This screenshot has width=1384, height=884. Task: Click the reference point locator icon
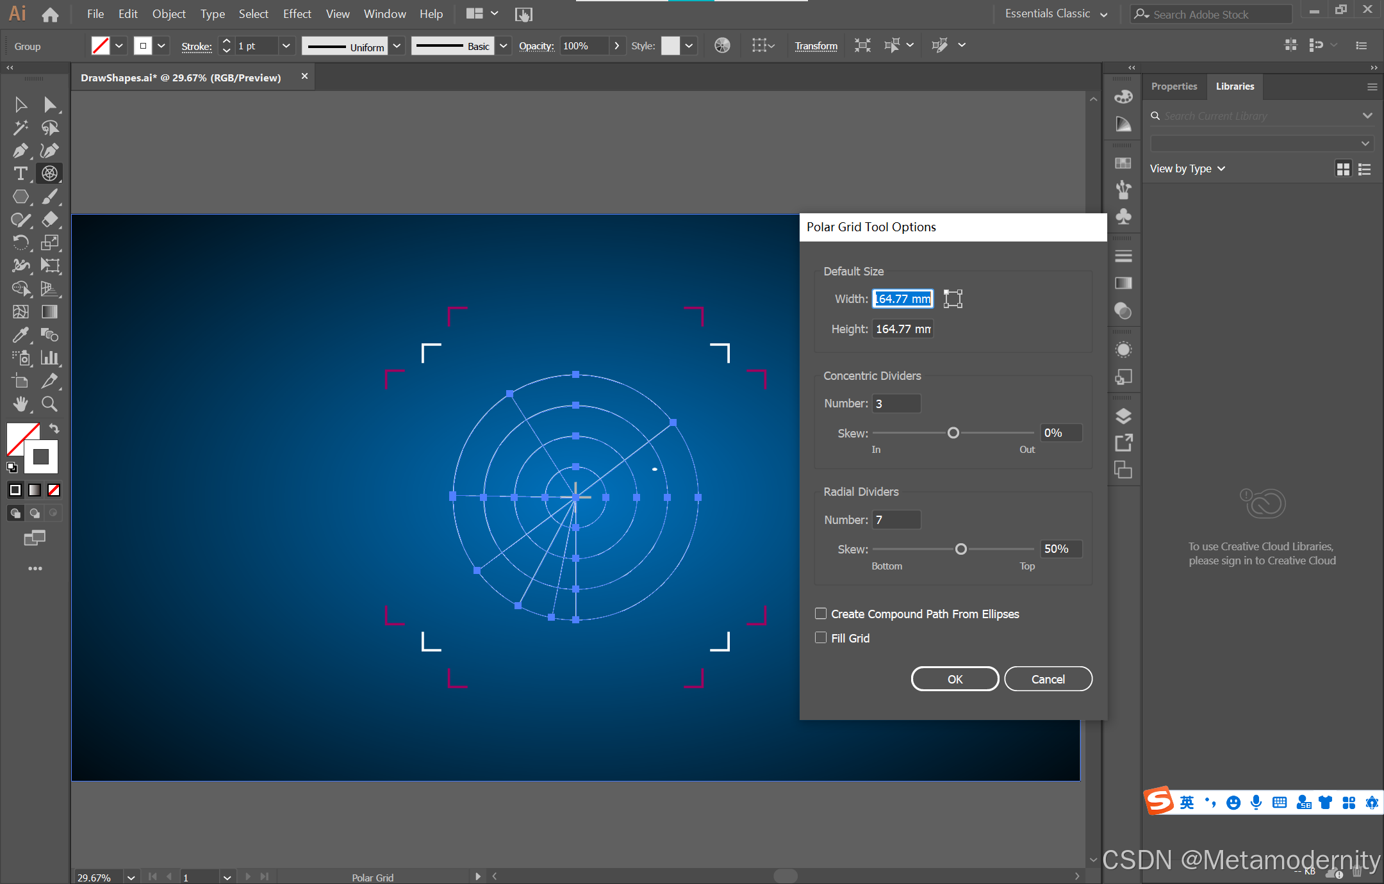point(953,299)
